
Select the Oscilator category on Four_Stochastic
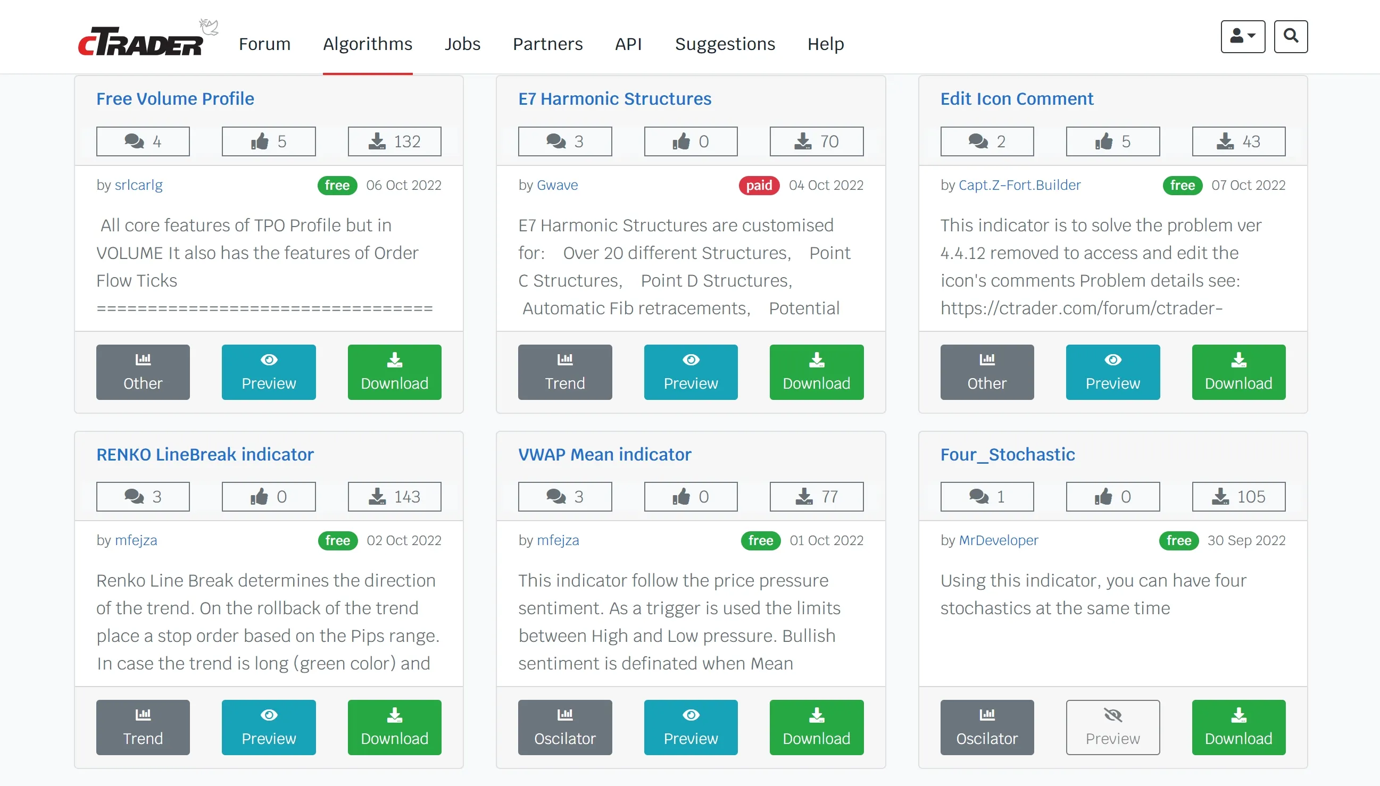987,728
